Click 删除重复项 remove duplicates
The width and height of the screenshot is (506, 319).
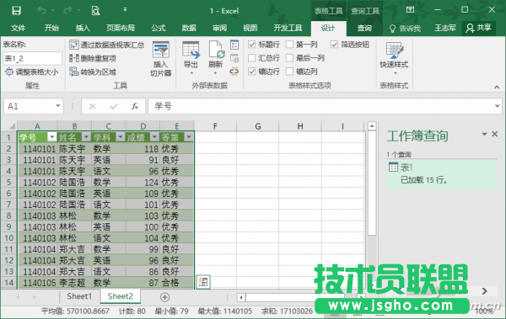coord(93,58)
